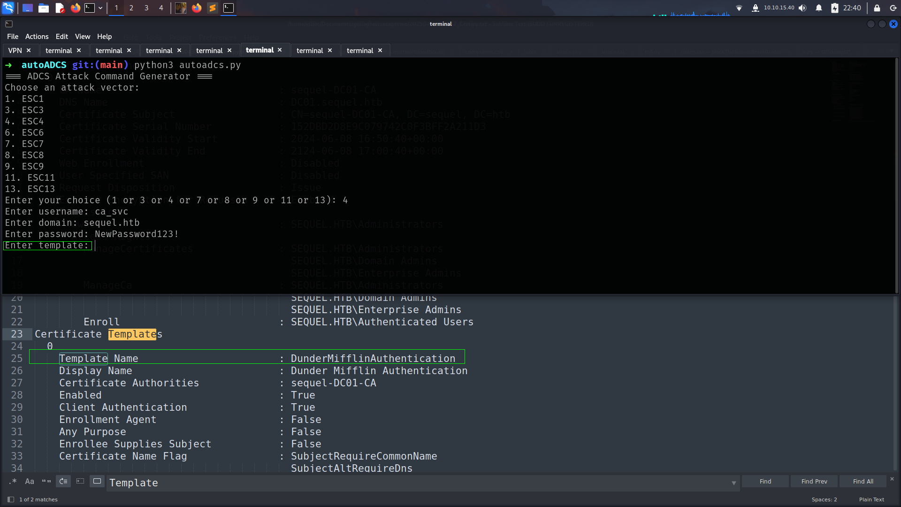The height and width of the screenshot is (507, 901).
Task: Toggle regular expression search in Sublime
Action: [x=13, y=481]
